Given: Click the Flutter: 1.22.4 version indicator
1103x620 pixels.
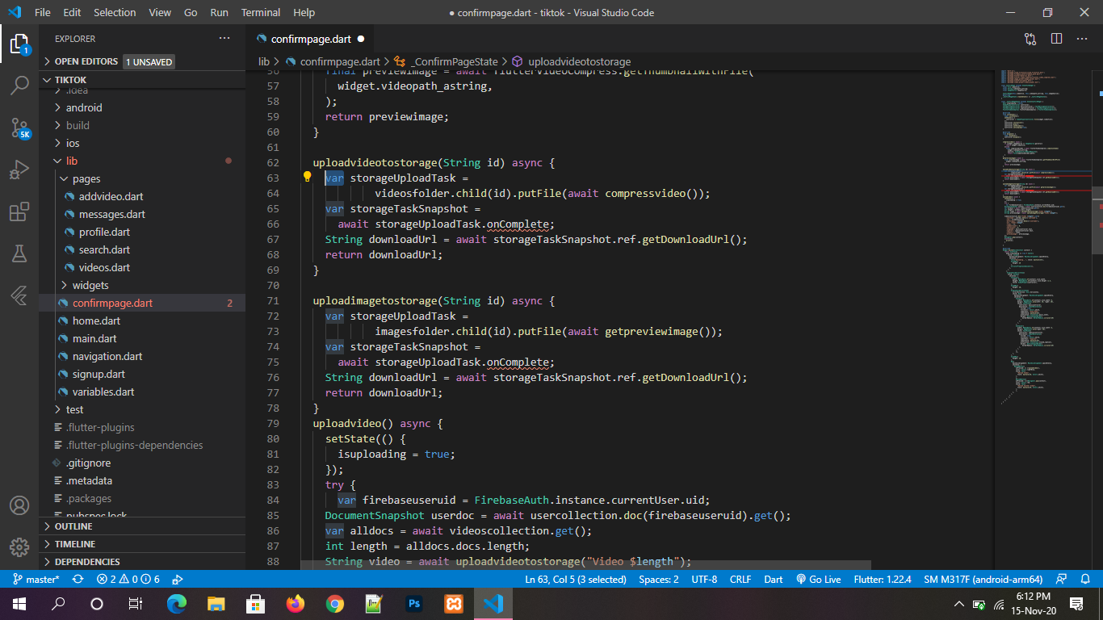Looking at the screenshot, I should coord(883,579).
